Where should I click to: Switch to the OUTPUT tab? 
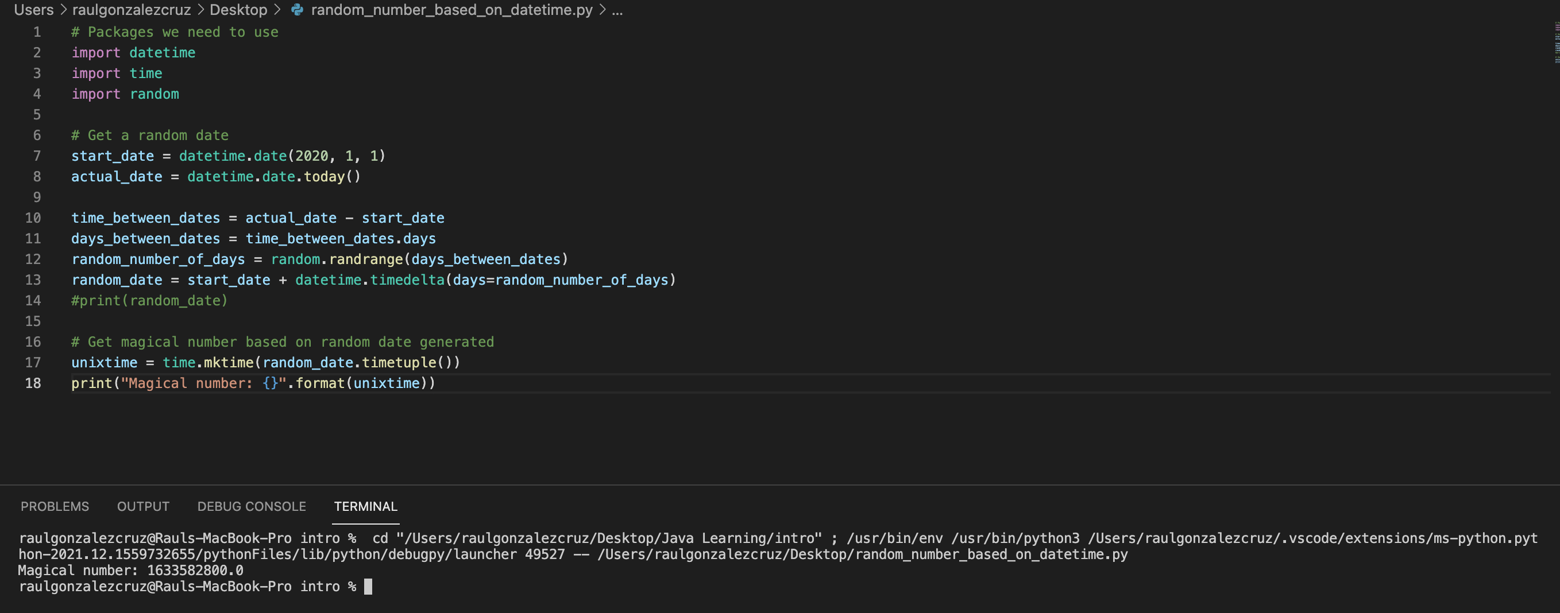[143, 506]
